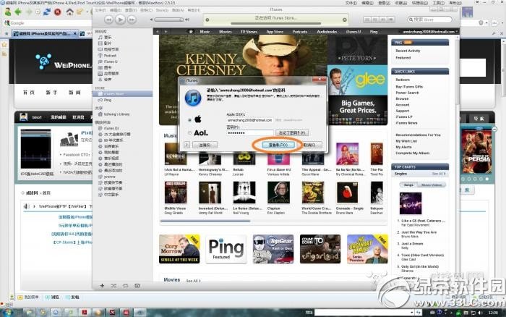
Task: Click the Cory Morrow Single of the Week banner
Action: (x=179, y=249)
